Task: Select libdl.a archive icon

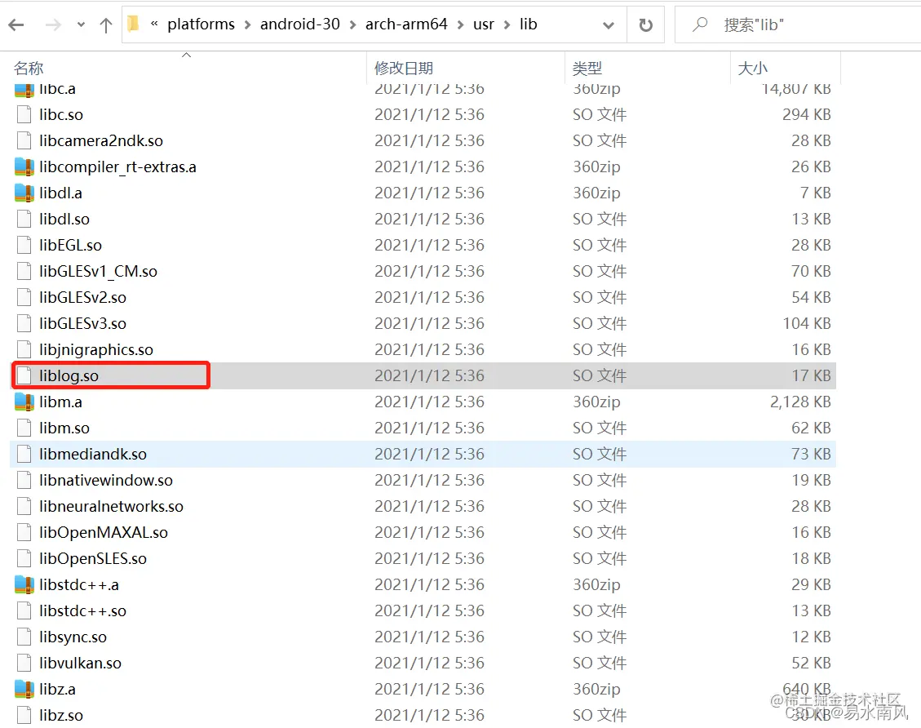Action: 24,193
